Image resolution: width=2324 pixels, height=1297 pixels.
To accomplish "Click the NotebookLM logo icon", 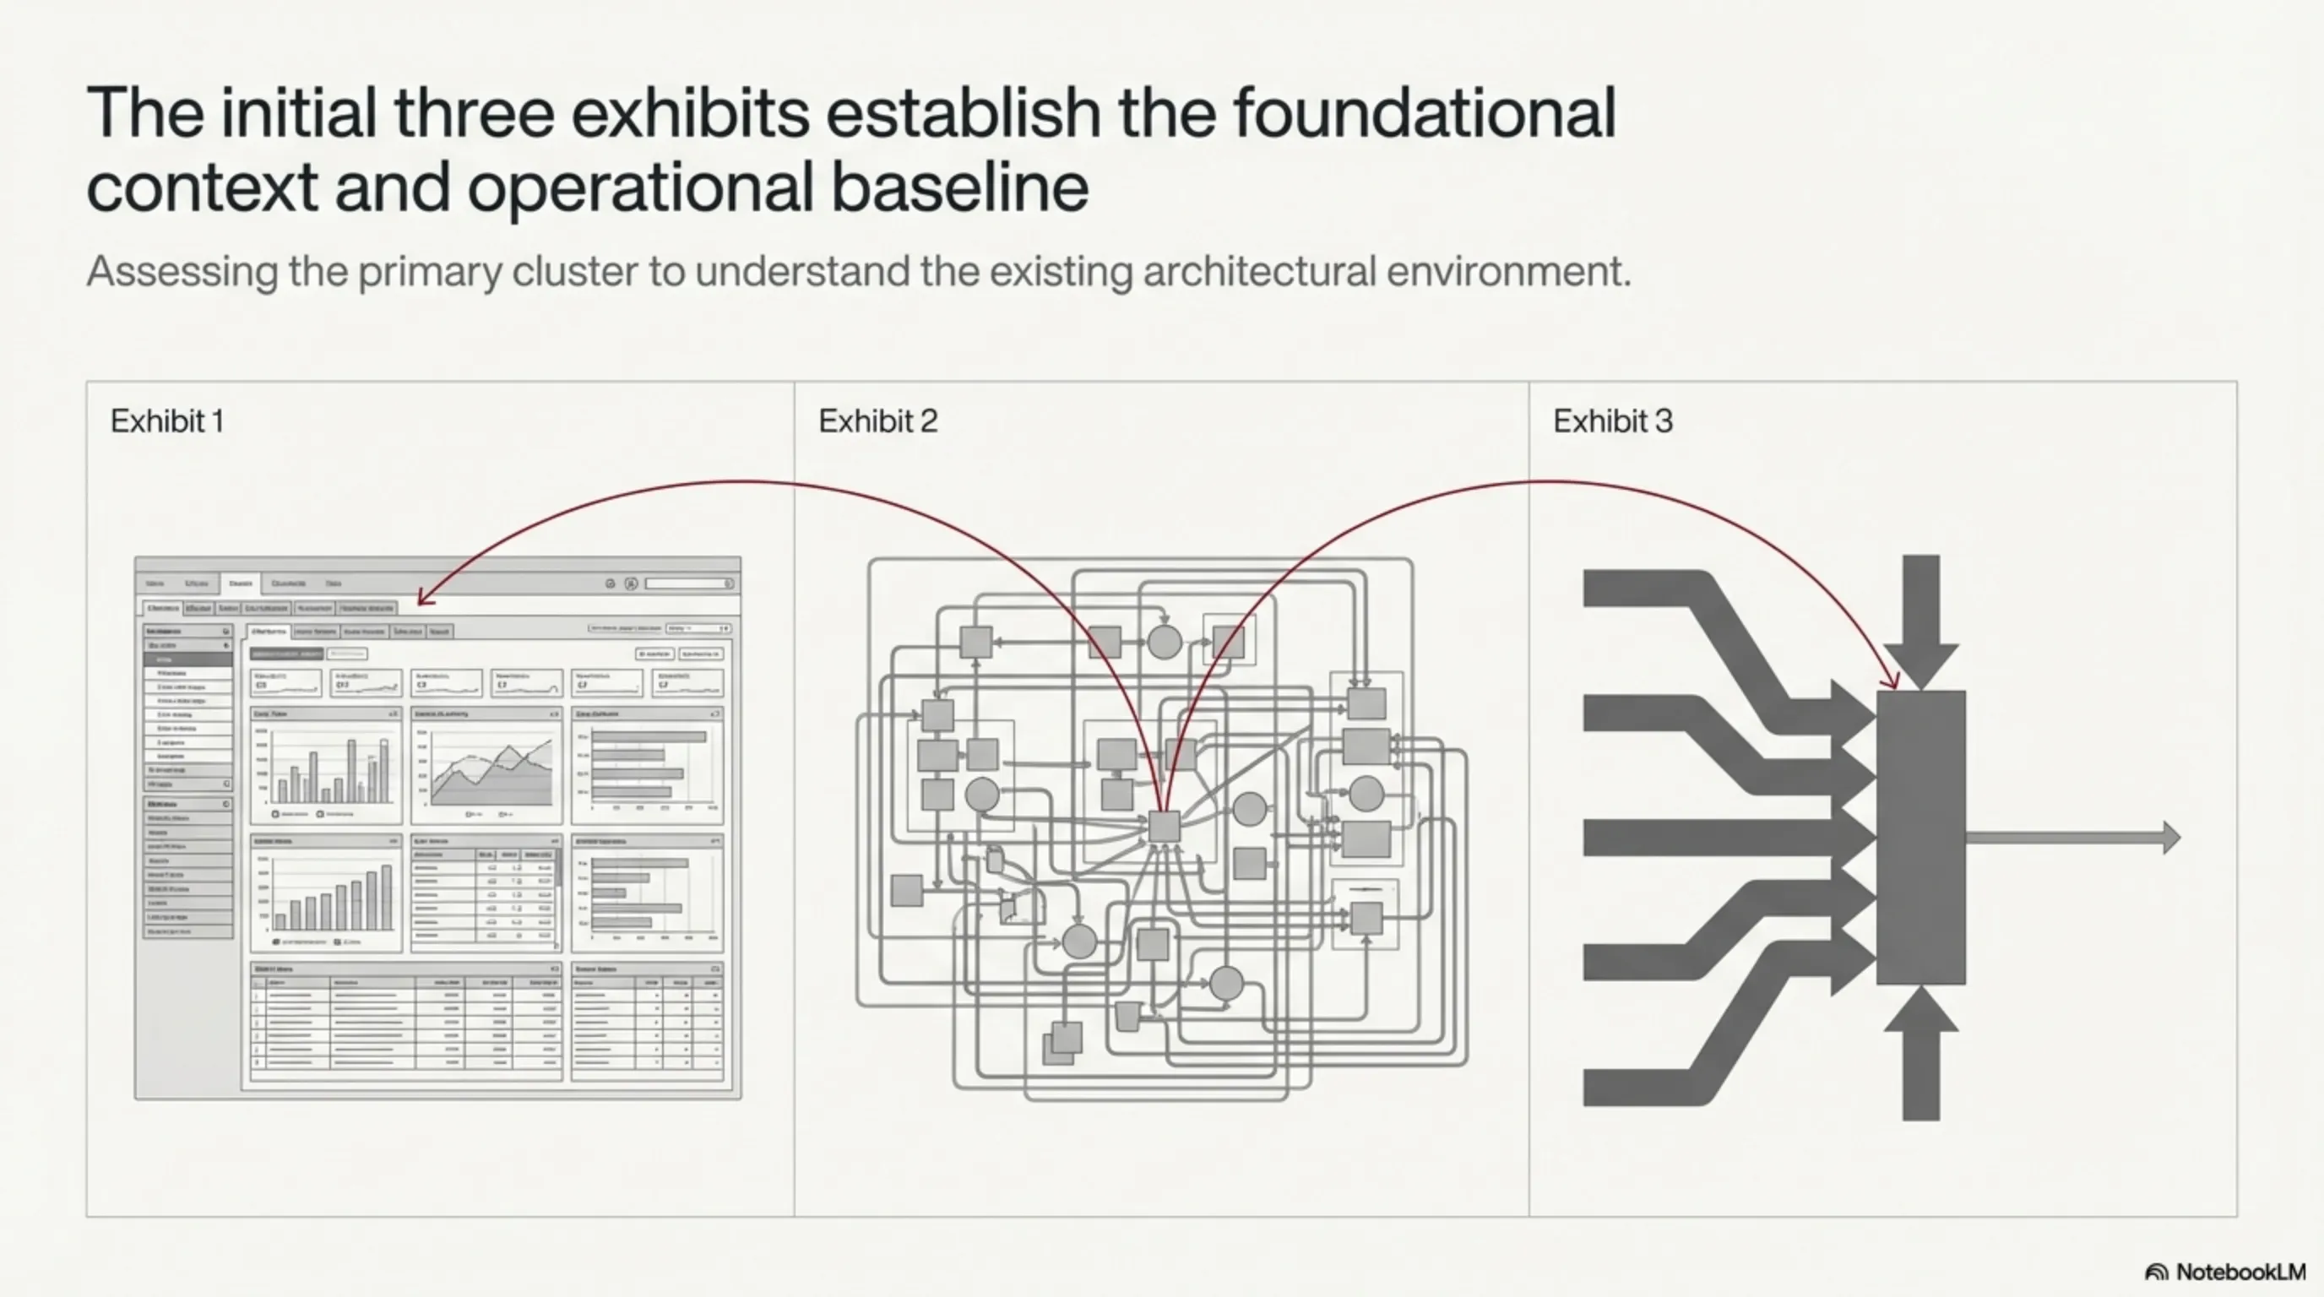I will tap(2155, 1273).
